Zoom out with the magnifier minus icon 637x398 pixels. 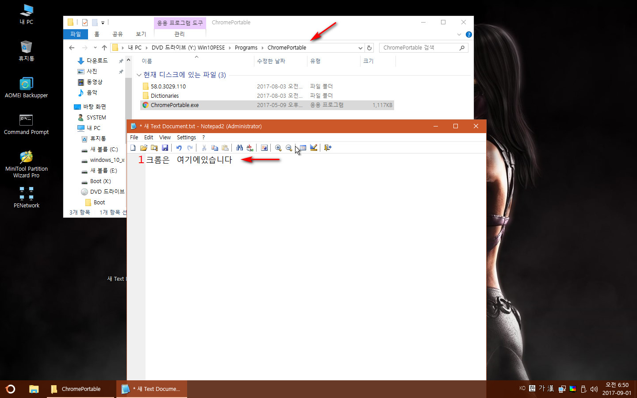click(289, 148)
